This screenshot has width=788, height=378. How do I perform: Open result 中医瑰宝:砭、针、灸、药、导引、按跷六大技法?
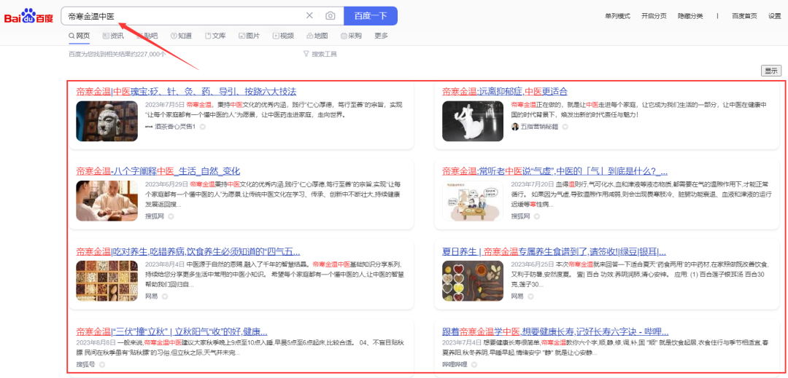coord(187,92)
